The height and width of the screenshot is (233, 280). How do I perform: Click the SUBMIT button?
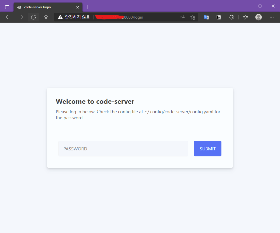pos(207,148)
